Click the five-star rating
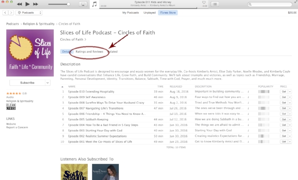The width and height of the screenshot is (298, 180). coord(14,93)
